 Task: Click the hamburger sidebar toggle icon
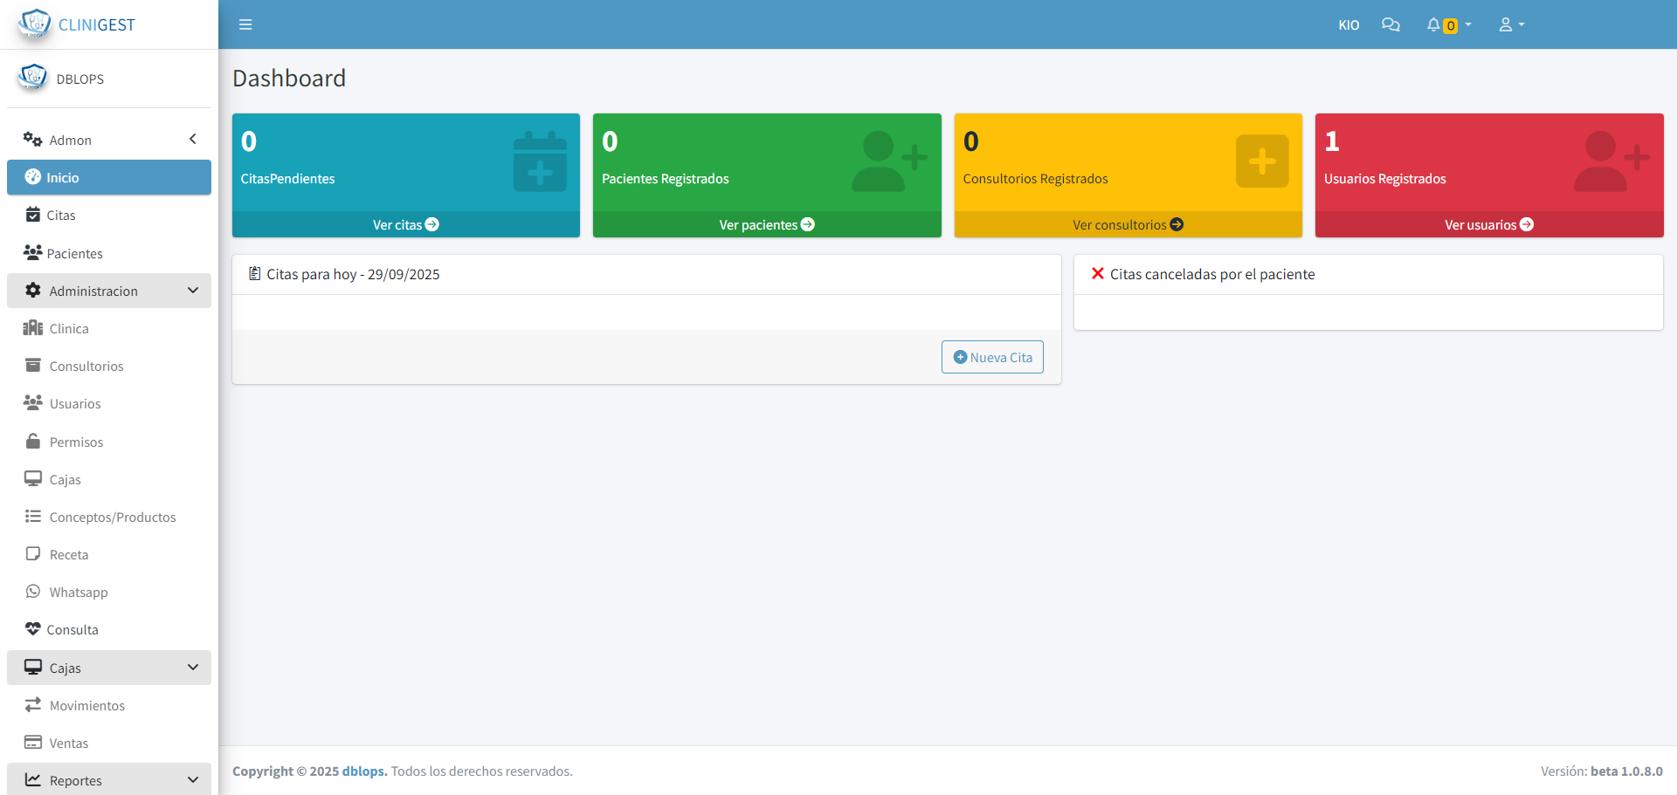pyautogui.click(x=245, y=24)
